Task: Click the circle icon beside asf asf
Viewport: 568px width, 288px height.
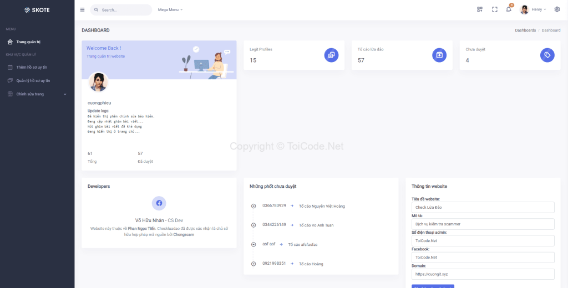Action: [x=253, y=245]
